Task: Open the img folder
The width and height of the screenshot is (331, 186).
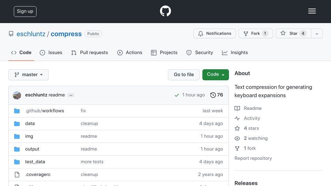Action: point(29,136)
